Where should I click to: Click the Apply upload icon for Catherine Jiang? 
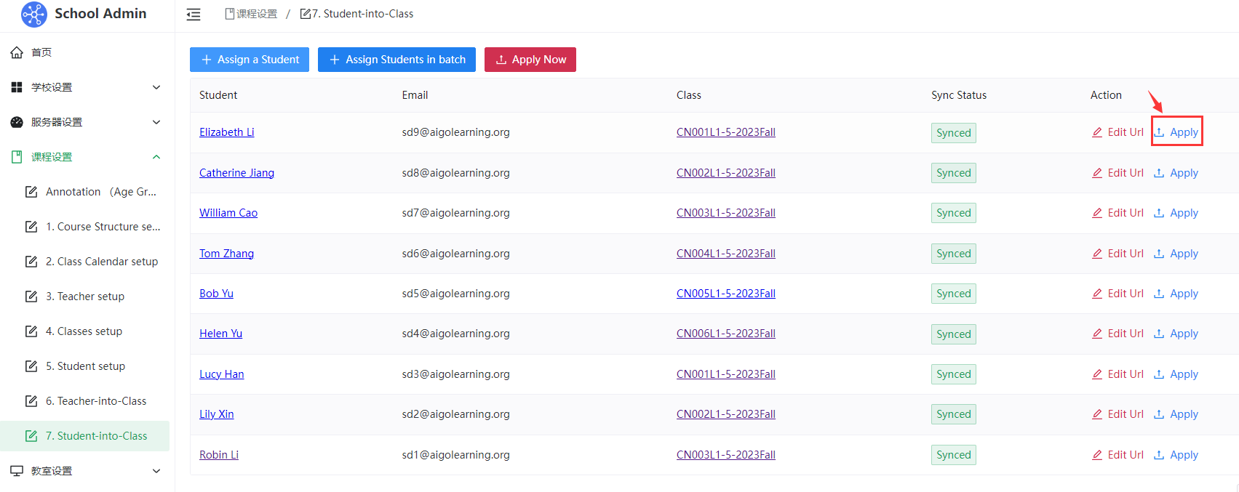pos(1159,173)
